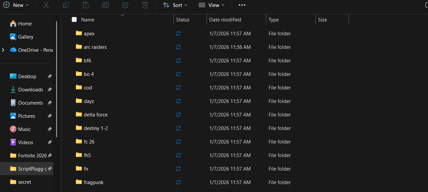428x192 pixels.
Task: Open Downloads in the sidebar
Action: [30, 90]
